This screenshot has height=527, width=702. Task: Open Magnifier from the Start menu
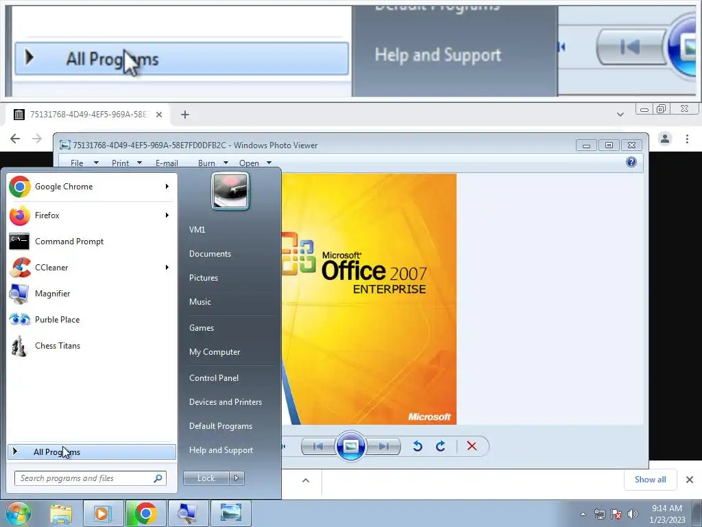[x=91, y=294]
